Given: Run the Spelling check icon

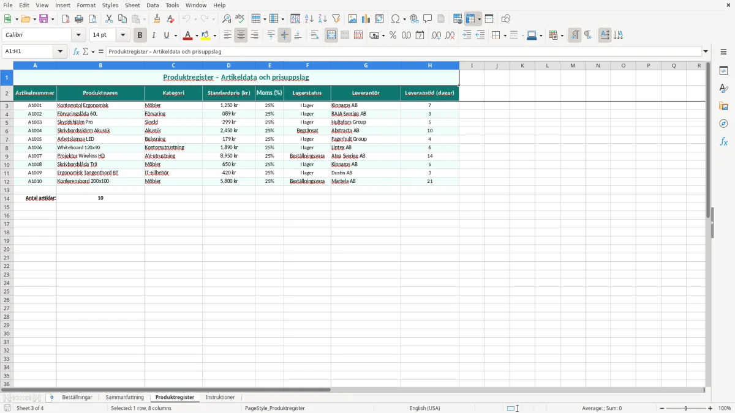Looking at the screenshot, I should 240,19.
